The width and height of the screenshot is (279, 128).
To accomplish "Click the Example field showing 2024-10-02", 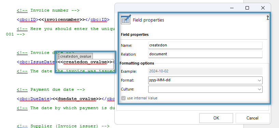I will point(205,71).
